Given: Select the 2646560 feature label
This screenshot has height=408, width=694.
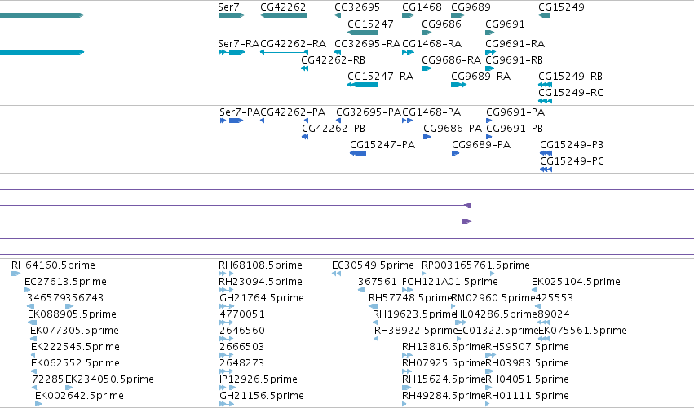Looking at the screenshot, I should pos(242,331).
